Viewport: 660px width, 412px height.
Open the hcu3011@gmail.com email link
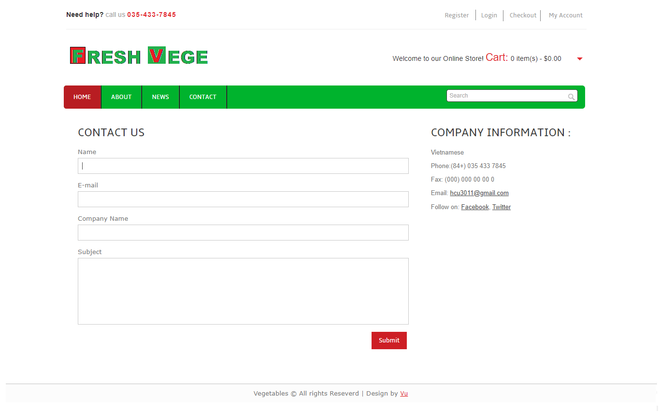[x=479, y=193]
